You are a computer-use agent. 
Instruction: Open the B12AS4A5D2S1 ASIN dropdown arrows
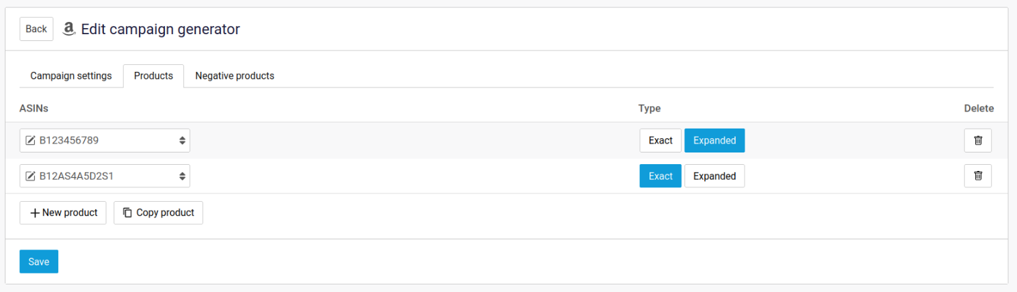click(x=182, y=176)
